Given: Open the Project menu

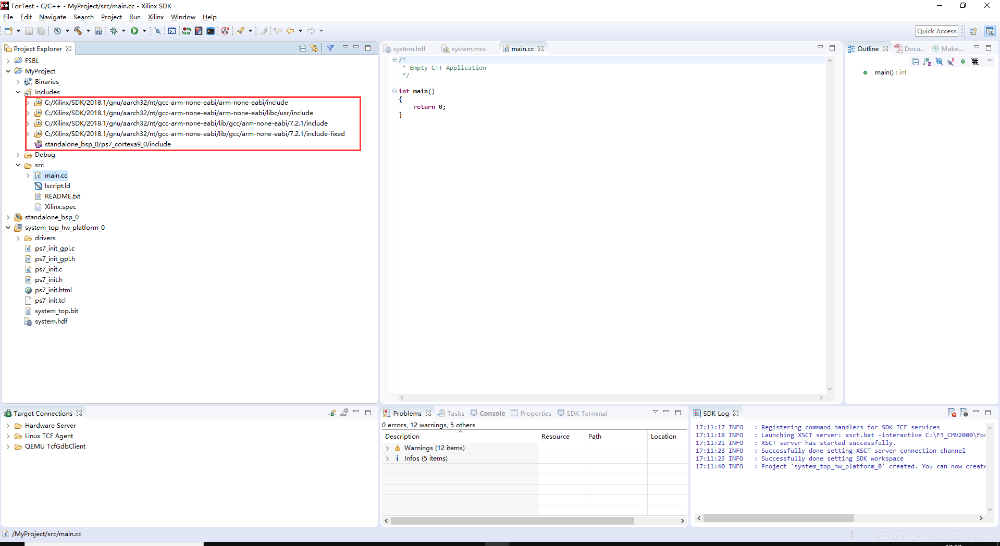Looking at the screenshot, I should pyautogui.click(x=111, y=17).
